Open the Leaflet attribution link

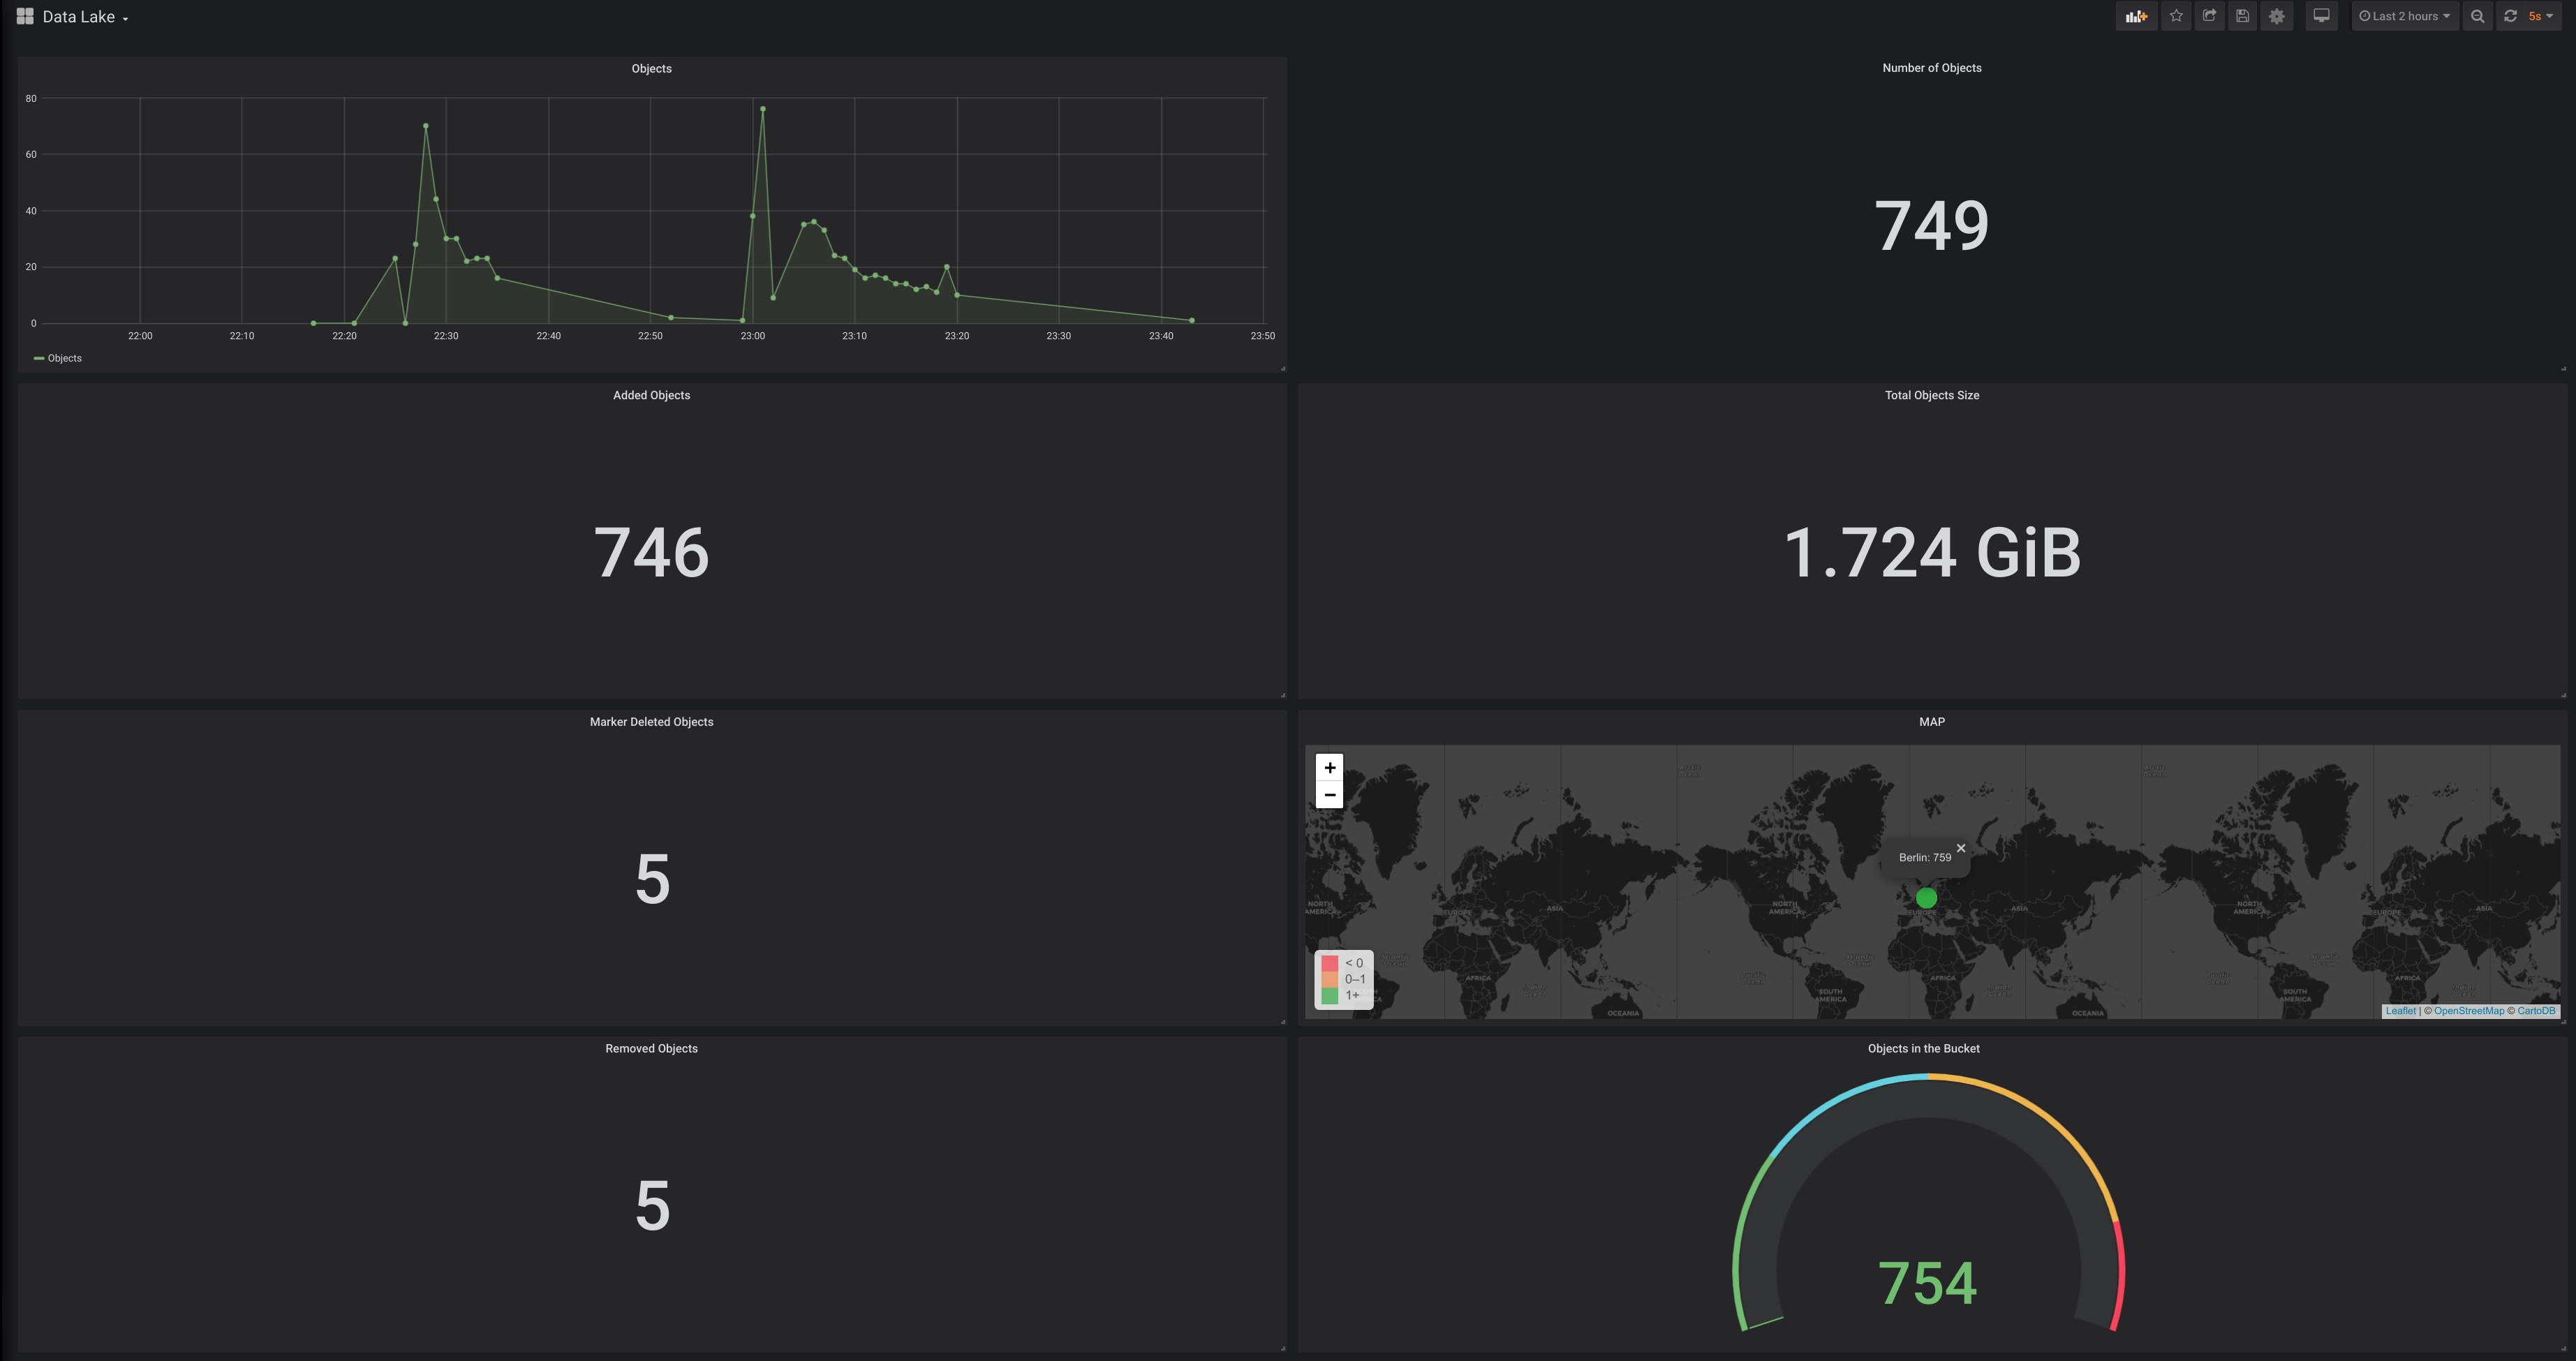[2400, 1011]
